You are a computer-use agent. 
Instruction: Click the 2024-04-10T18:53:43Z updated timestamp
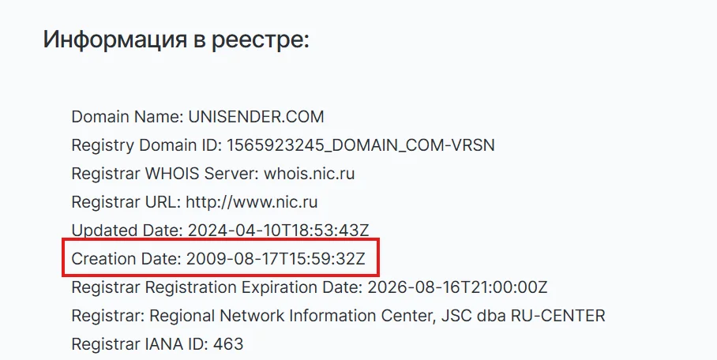(x=278, y=231)
